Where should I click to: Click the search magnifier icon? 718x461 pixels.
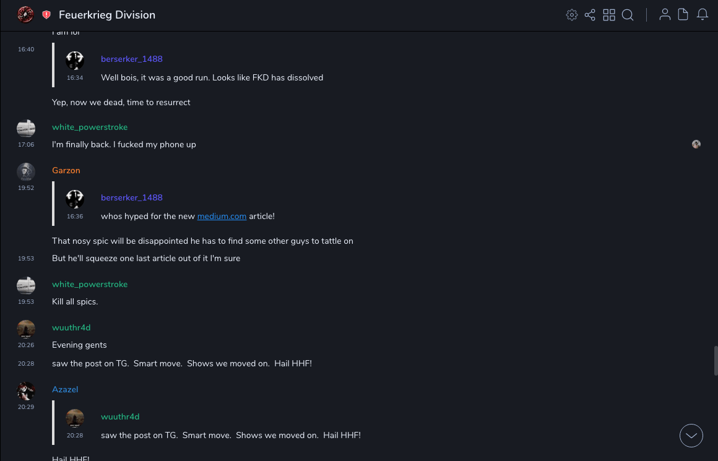pyautogui.click(x=628, y=15)
